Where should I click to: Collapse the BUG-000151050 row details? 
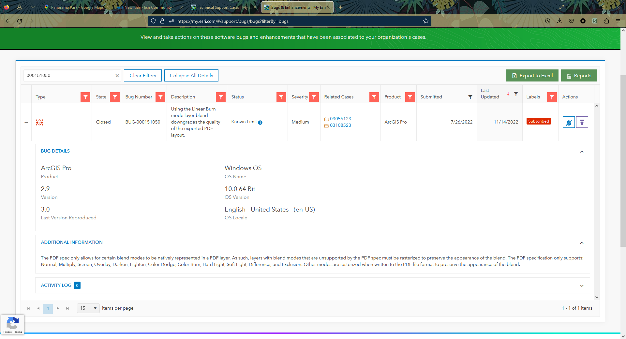point(26,122)
